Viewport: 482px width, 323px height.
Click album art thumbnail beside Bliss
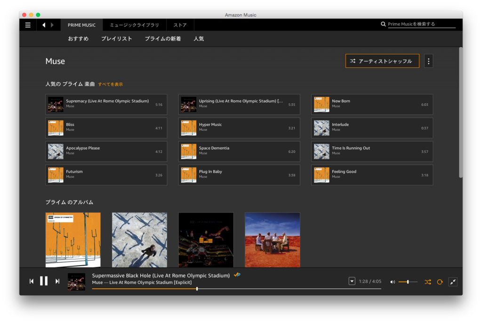[x=56, y=128]
